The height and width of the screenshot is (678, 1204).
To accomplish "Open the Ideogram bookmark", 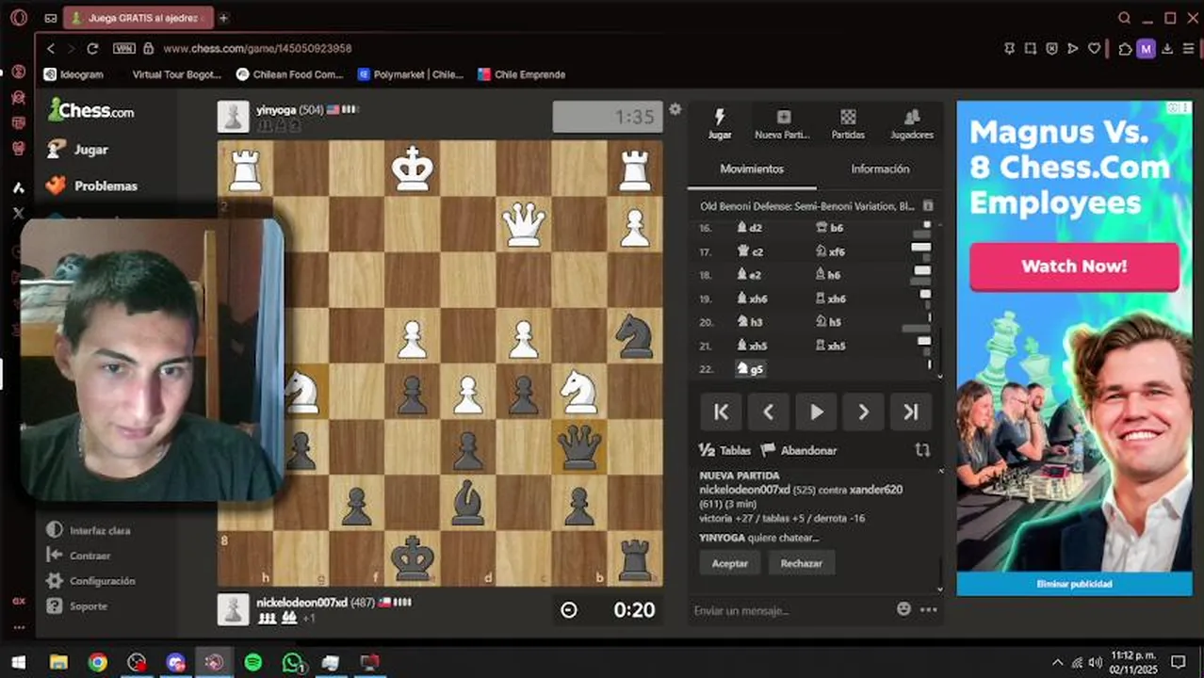I will click(x=73, y=74).
